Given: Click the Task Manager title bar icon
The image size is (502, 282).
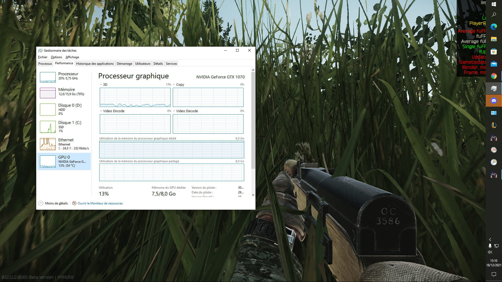Looking at the screenshot, I should click(40, 50).
